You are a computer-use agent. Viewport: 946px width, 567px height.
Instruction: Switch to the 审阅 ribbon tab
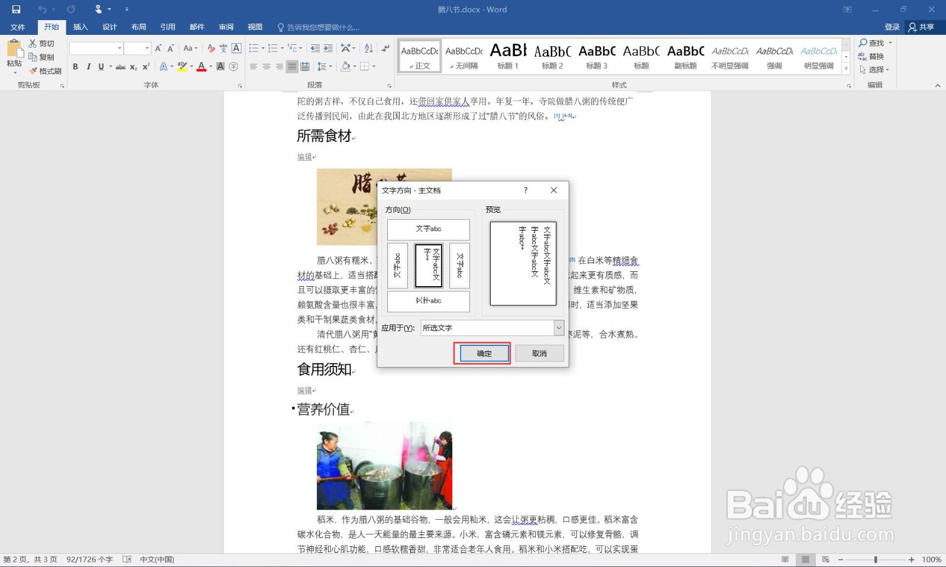coord(225,27)
